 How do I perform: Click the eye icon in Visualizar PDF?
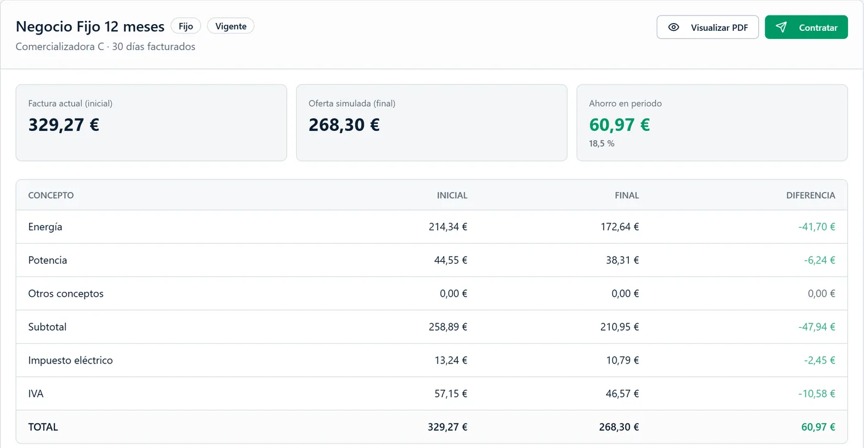[x=674, y=27]
